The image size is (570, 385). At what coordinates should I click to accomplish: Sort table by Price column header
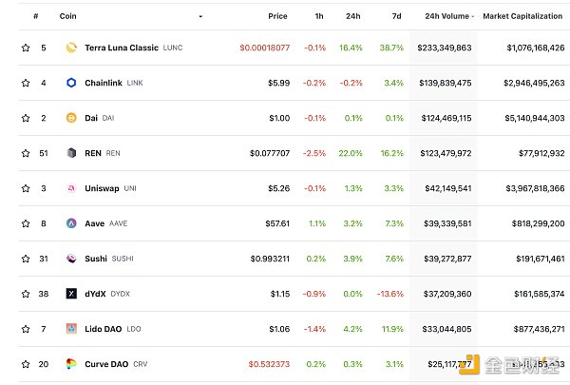pyautogui.click(x=277, y=16)
